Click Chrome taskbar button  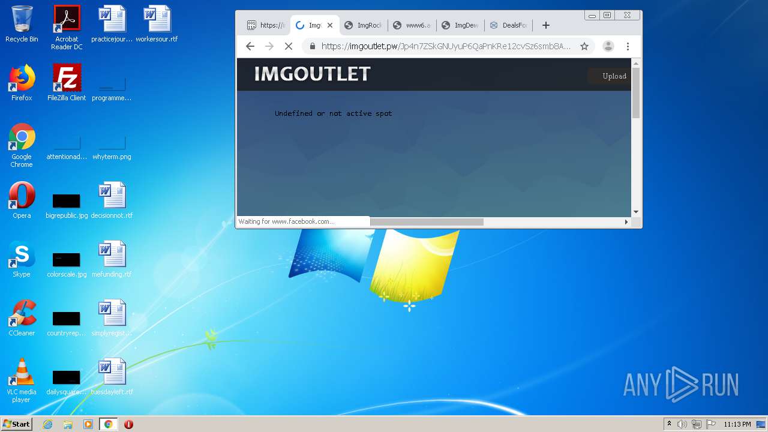pyautogui.click(x=108, y=424)
